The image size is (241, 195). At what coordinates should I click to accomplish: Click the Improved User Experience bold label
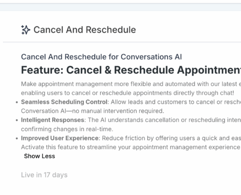click(x=60, y=138)
